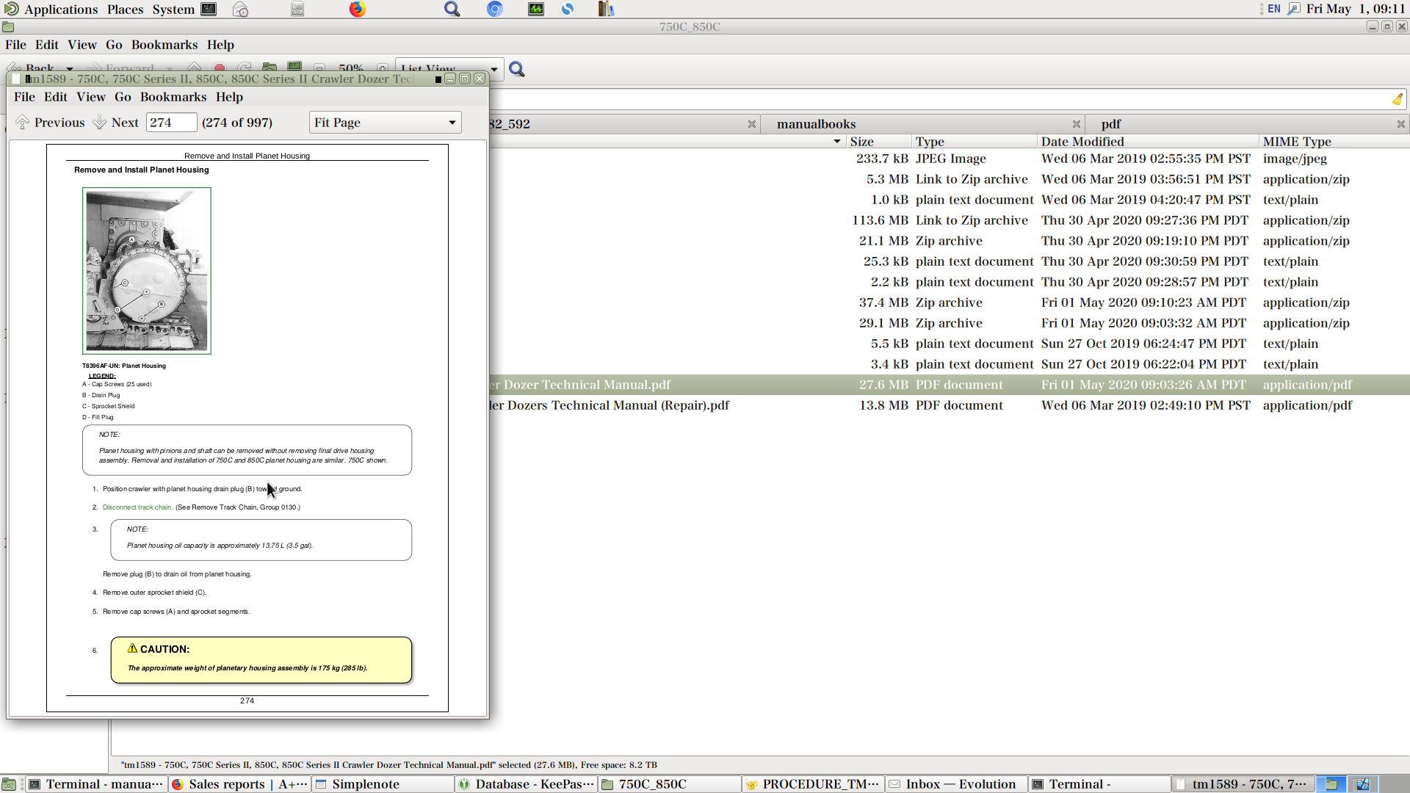Viewport: 1410px width, 793px height.
Task: Open the system monitor panel icon
Action: 536,9
